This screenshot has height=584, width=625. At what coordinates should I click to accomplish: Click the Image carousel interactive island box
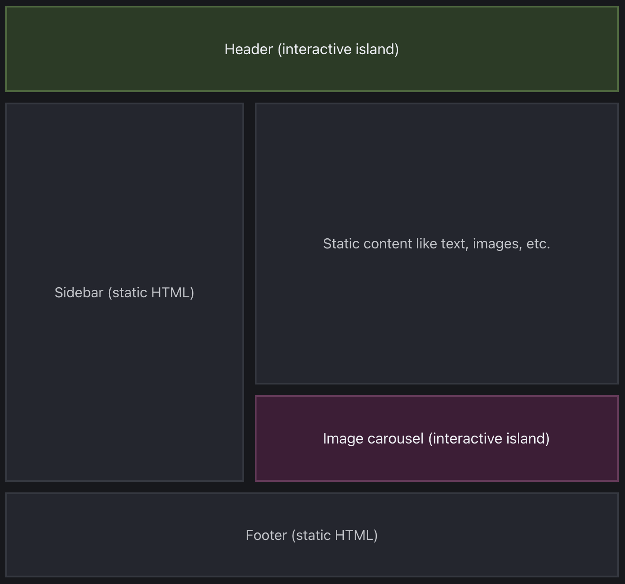(437, 438)
